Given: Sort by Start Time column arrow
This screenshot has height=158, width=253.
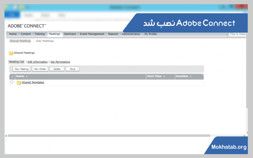Looking at the screenshot, I should tap(164, 76).
